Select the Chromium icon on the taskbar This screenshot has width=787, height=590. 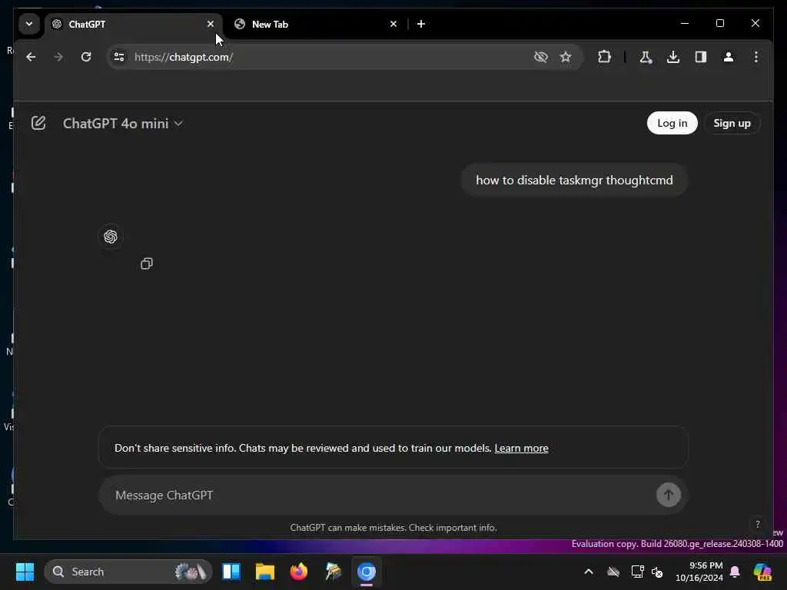[367, 572]
